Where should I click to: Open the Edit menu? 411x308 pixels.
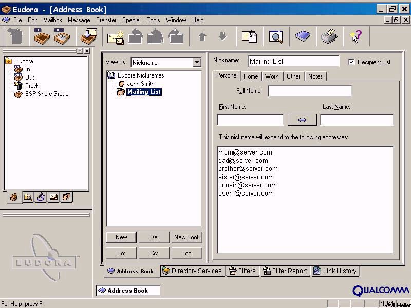coord(32,20)
